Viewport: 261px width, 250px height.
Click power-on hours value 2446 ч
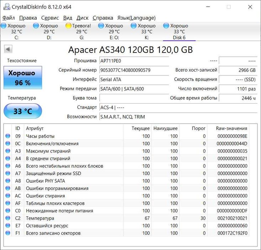pos(238,98)
